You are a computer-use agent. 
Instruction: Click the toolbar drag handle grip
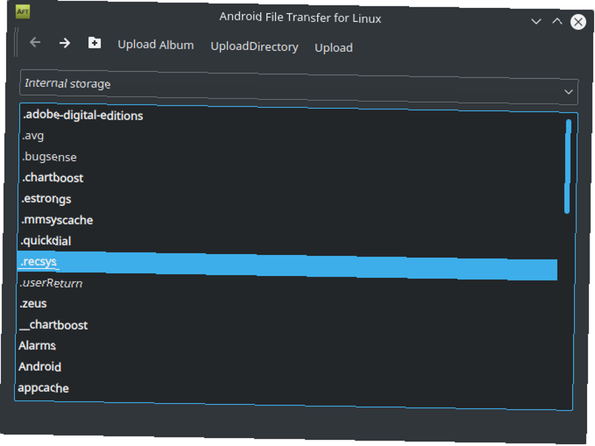pos(16,42)
